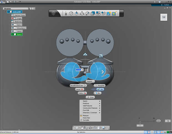Toggle visibility eye of Hand.1
The height and width of the screenshot is (134, 172).
[x=12, y=31]
